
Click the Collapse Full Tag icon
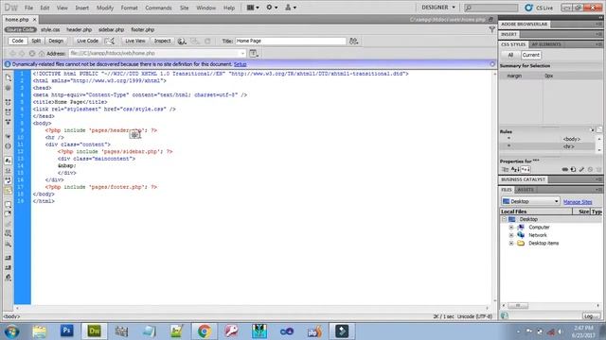coord(9,102)
